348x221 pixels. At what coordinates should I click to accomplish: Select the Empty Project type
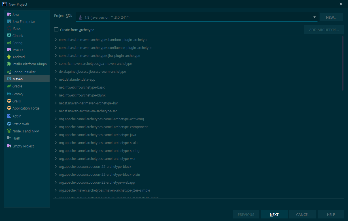pos(27,146)
